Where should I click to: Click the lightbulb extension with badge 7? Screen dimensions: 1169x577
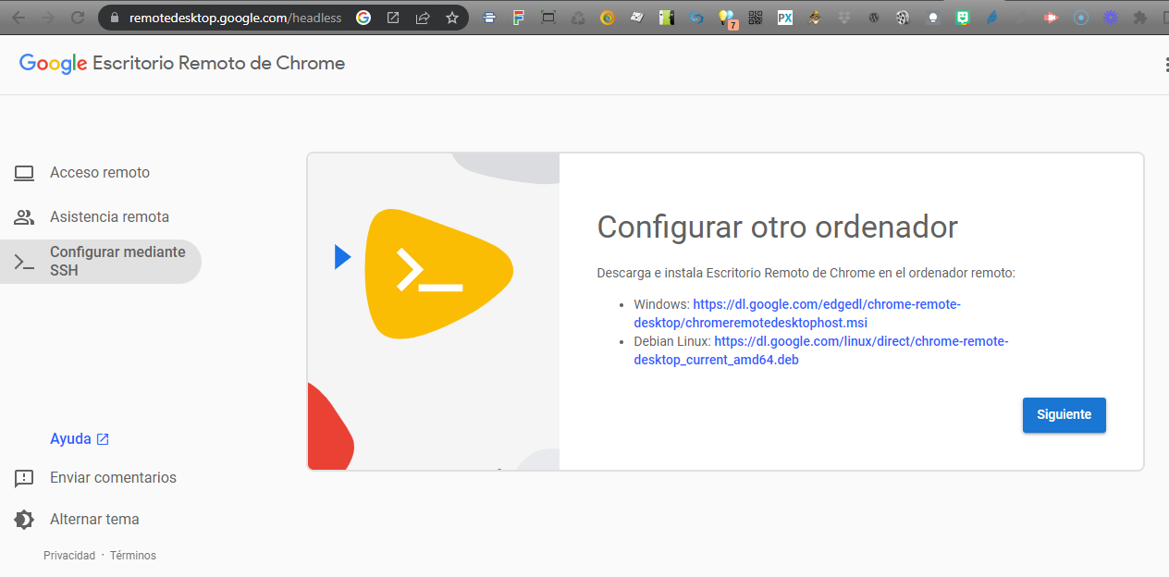coord(727,18)
